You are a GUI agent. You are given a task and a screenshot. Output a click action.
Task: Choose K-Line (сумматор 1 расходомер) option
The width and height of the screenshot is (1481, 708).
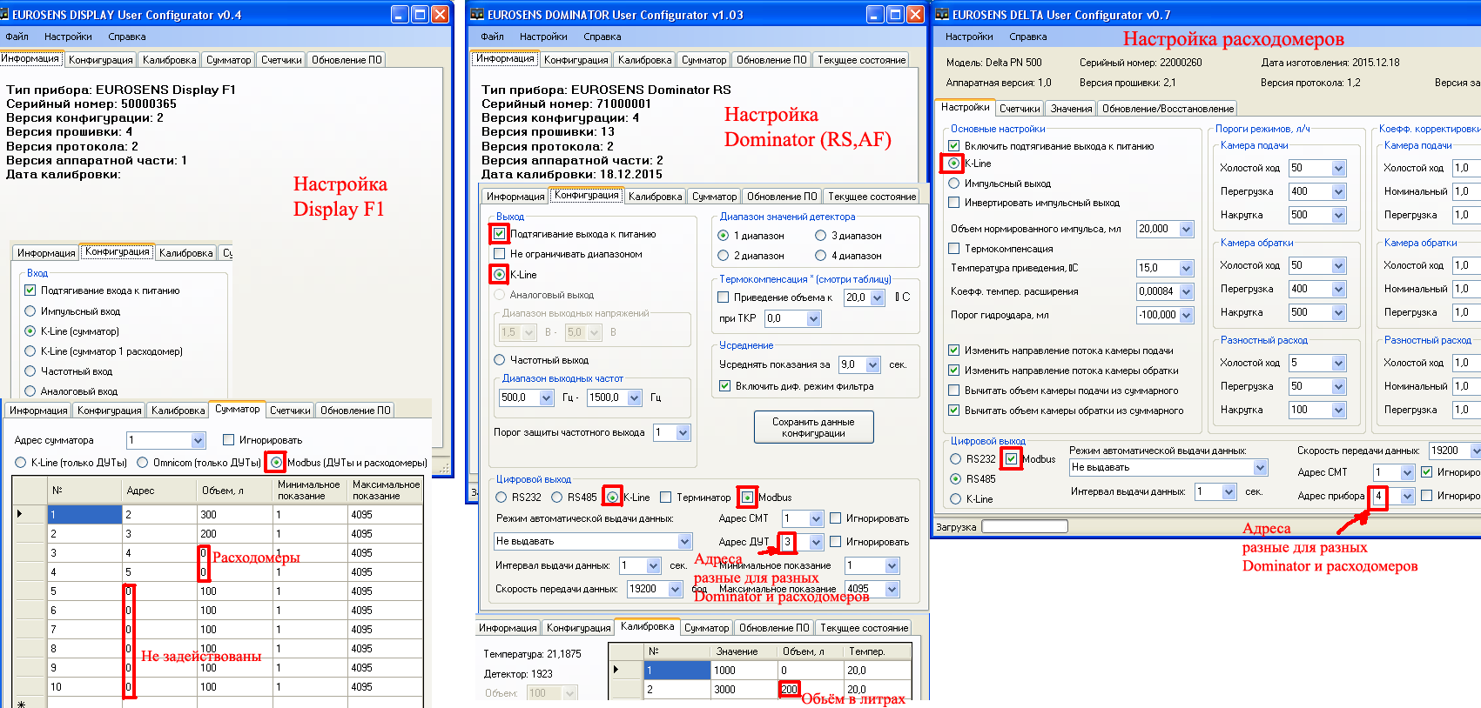[x=30, y=351]
